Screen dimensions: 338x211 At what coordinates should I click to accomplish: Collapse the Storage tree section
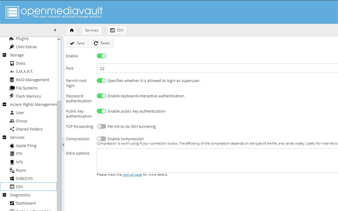point(4,55)
